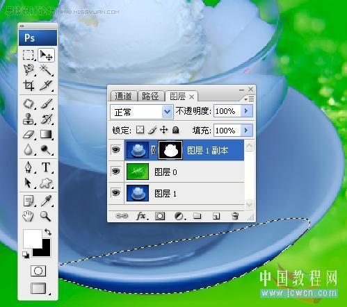Click the link layers button
The height and width of the screenshot is (307, 347).
[122, 216]
